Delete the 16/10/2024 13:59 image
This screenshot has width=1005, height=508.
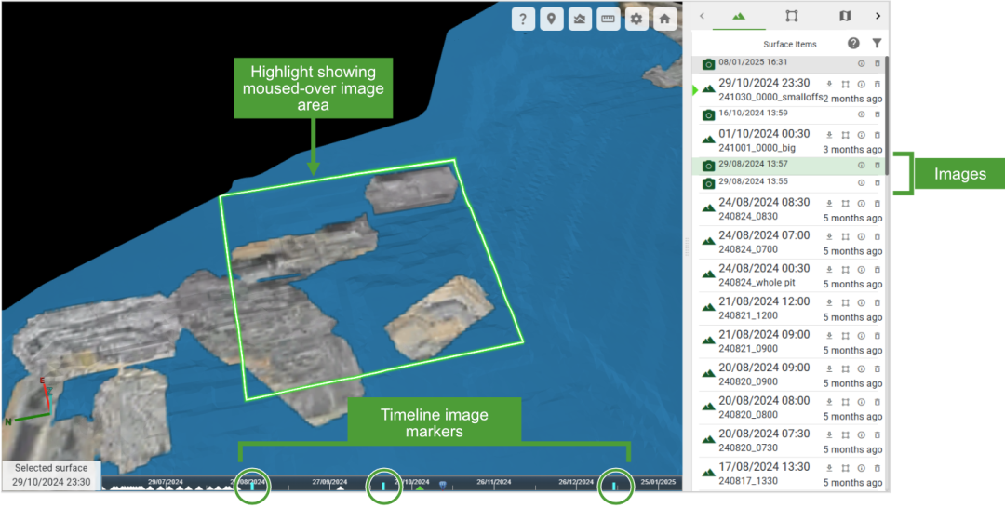878,114
